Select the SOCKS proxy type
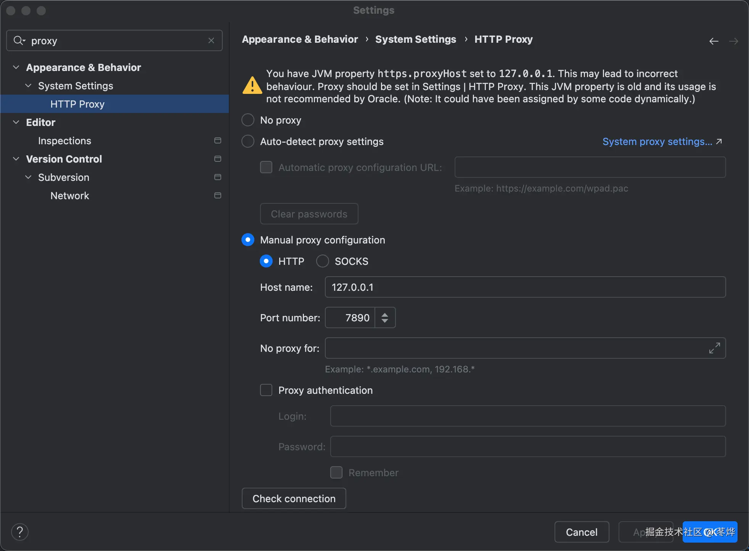The image size is (749, 551). 323,261
